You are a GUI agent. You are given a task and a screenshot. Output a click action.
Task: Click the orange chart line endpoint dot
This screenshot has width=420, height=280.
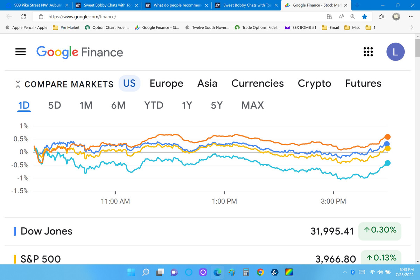(x=387, y=137)
